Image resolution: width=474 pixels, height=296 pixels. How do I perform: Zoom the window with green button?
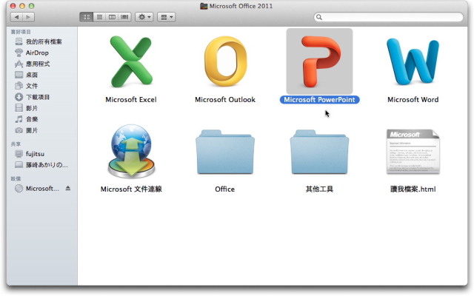pyautogui.click(x=31, y=6)
